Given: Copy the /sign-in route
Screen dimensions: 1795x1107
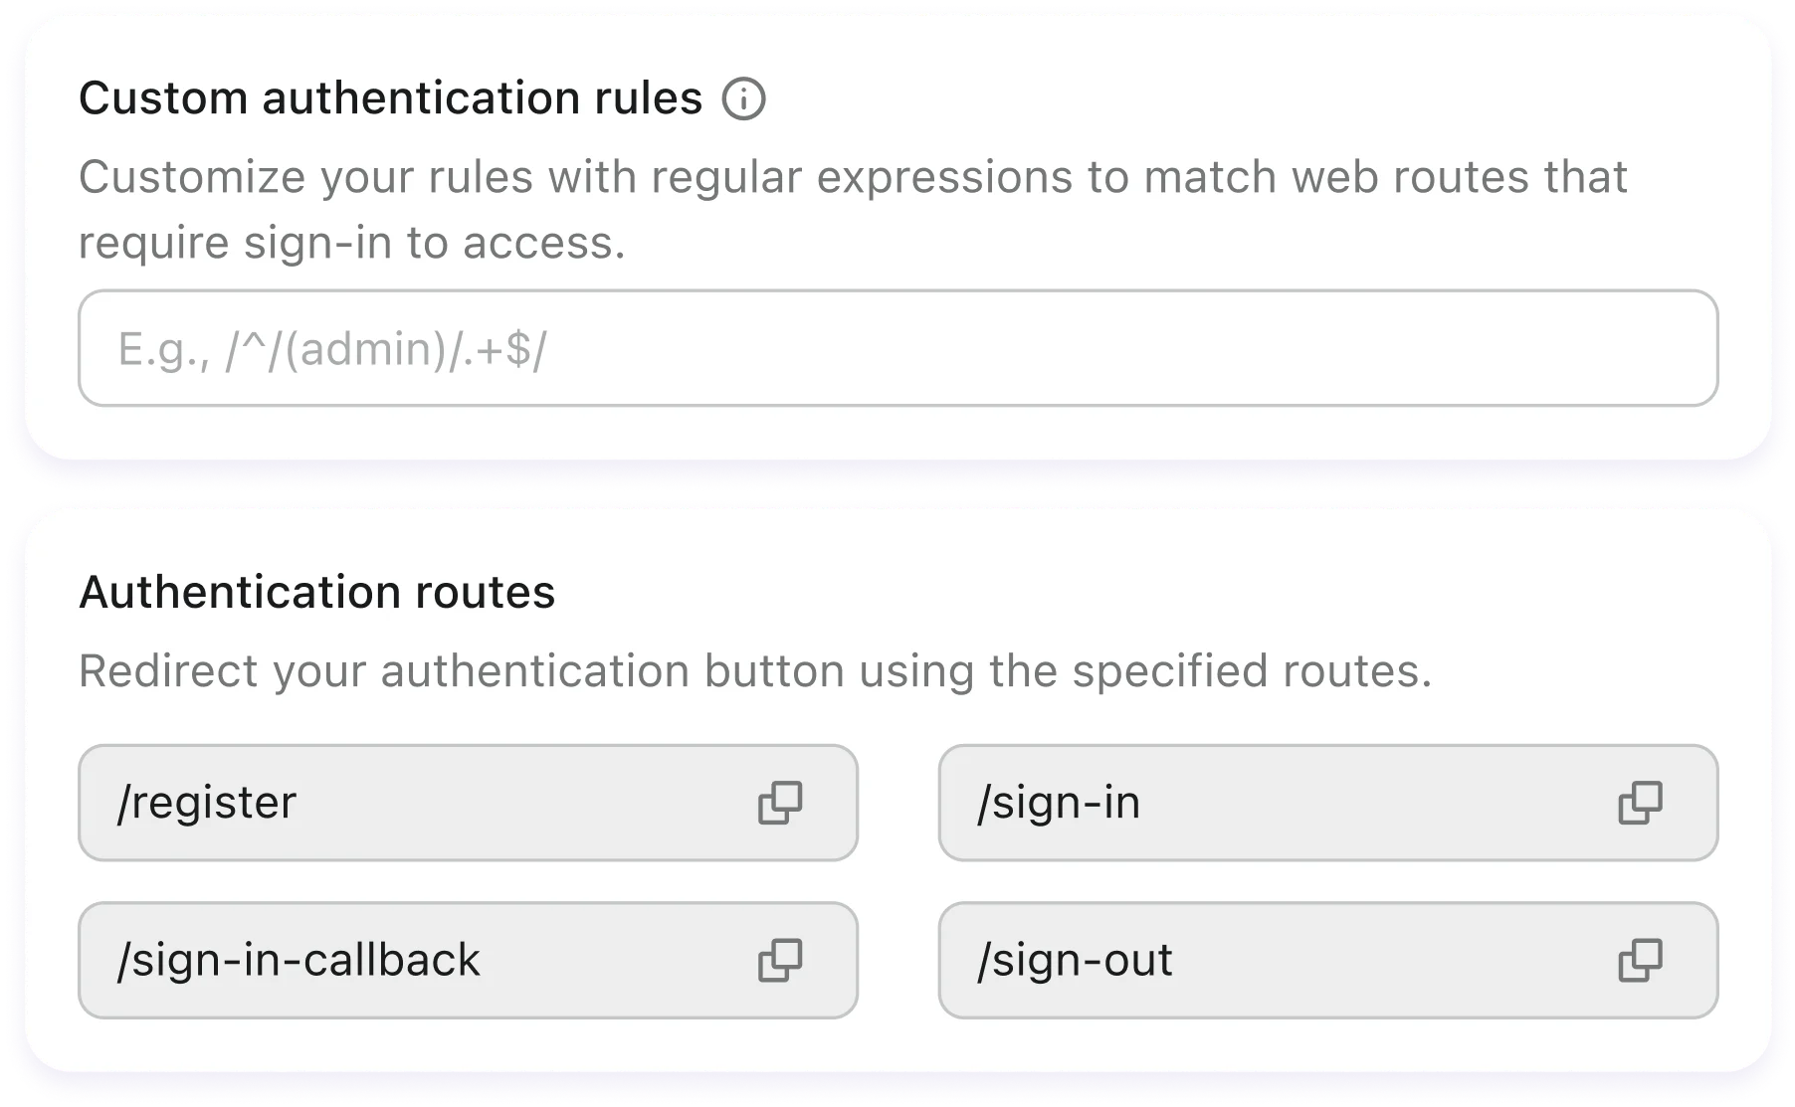Looking at the screenshot, I should [1640, 803].
